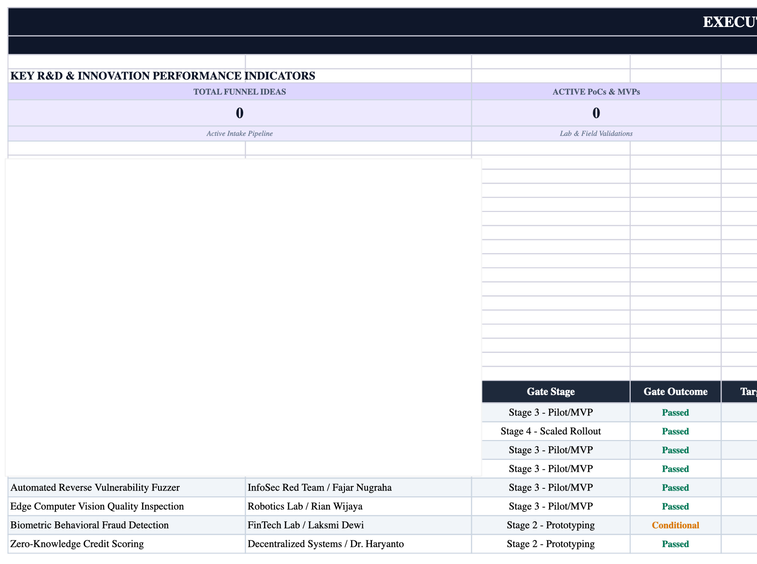This screenshot has width=757, height=564.
Task: Click Stage 3 - Pilot/MVP in Robotics Lab row
Action: tap(551, 506)
